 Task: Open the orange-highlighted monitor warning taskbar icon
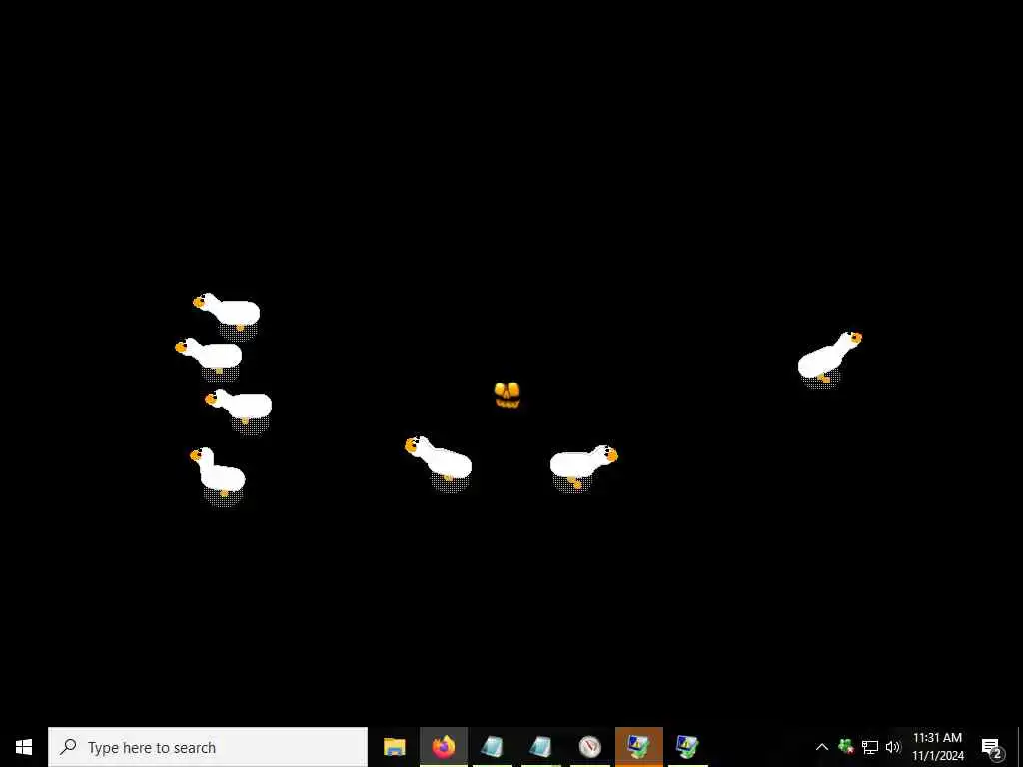(x=638, y=747)
